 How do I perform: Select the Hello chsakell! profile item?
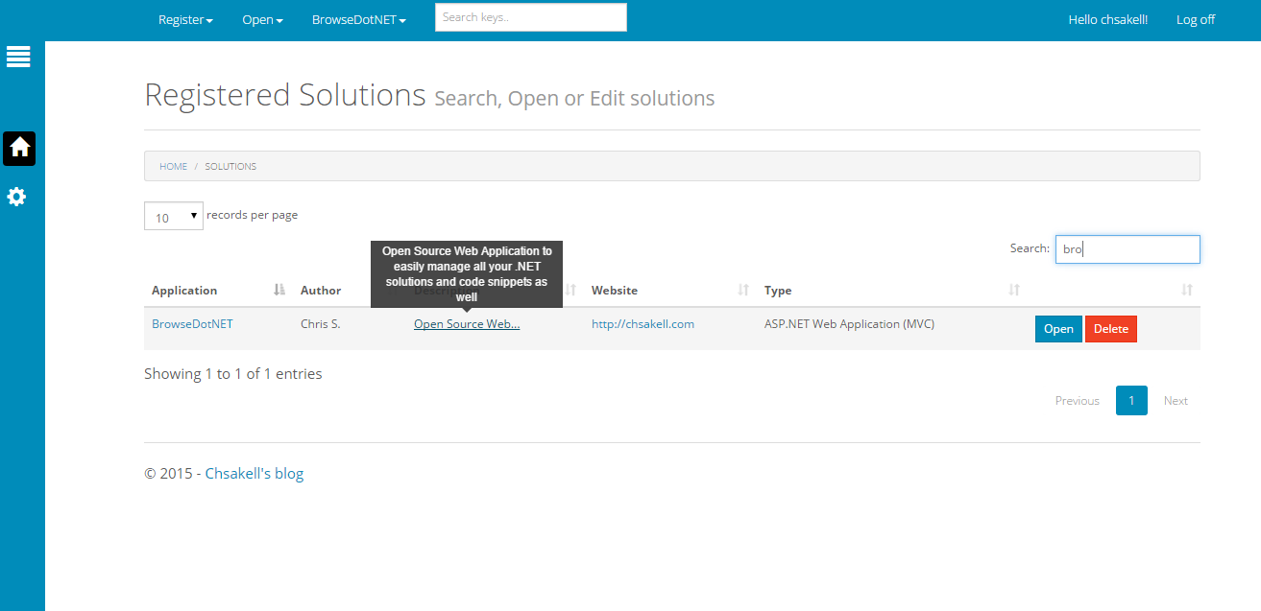tap(1107, 19)
